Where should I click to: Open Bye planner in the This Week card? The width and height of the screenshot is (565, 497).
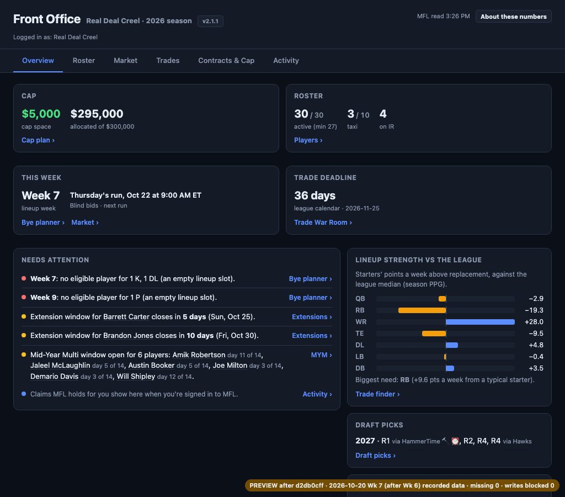(x=43, y=223)
